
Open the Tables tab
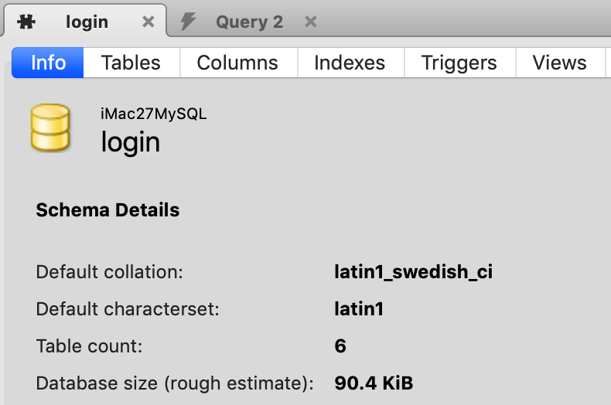(131, 63)
